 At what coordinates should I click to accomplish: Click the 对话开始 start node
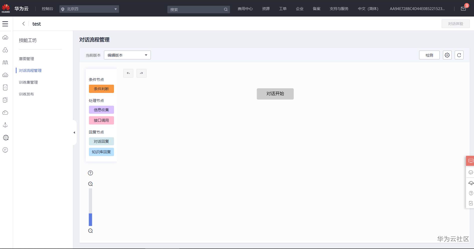coord(275,94)
